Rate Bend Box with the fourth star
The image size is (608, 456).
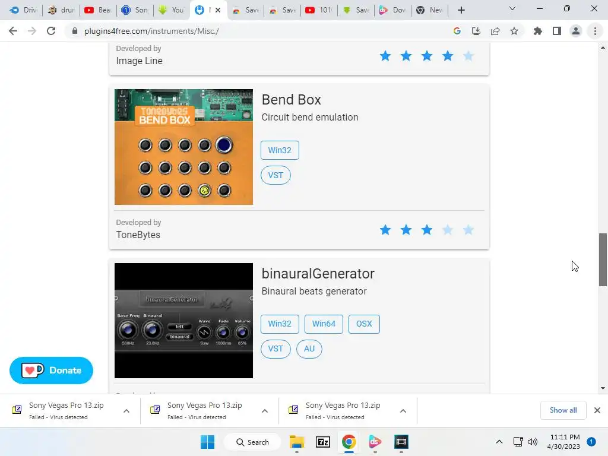pos(448,230)
